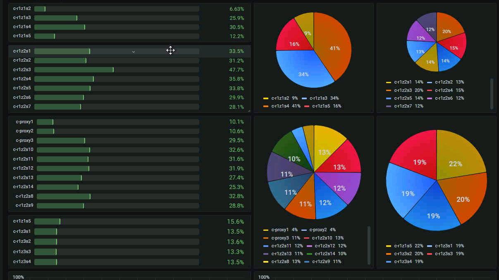Click the c-proxy1 bar gauge
The image size is (499, 280).
[118, 122]
